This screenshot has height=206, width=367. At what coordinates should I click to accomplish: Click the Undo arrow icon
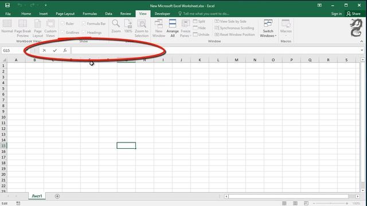pos(19,5)
